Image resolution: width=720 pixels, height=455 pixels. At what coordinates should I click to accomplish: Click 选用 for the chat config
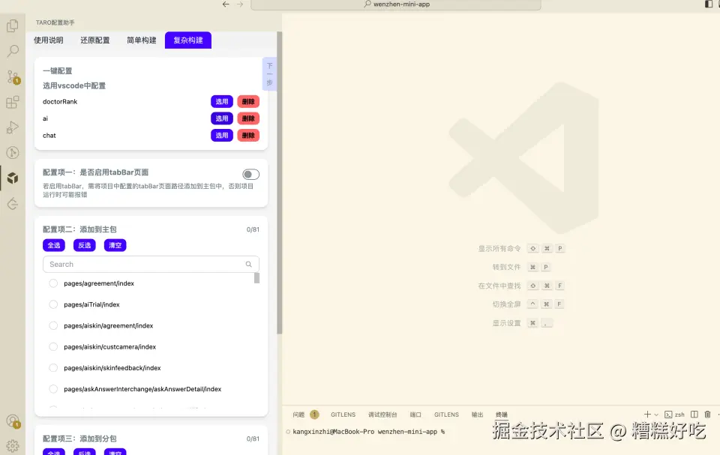point(222,136)
